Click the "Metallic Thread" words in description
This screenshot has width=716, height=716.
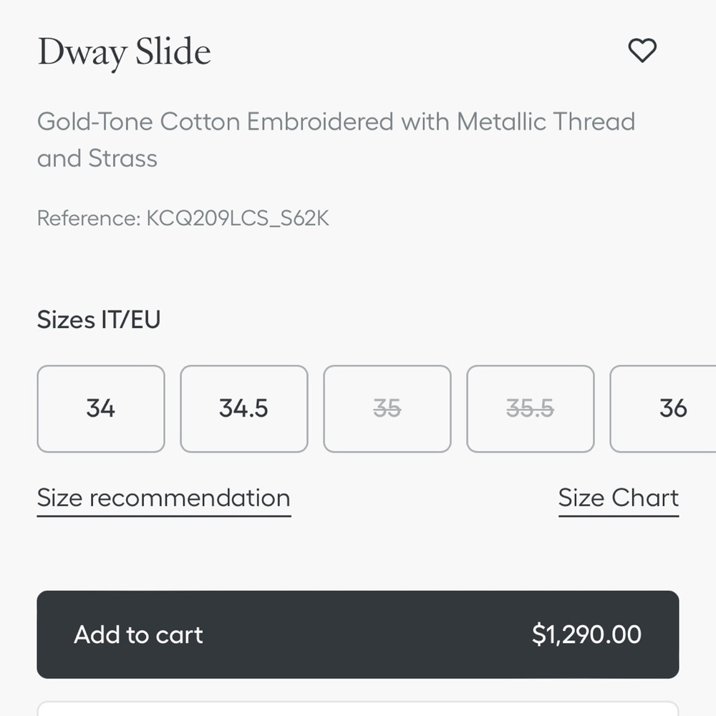[546, 122]
